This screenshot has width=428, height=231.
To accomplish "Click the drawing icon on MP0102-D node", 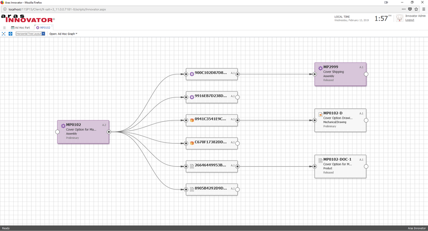I will point(320,114).
